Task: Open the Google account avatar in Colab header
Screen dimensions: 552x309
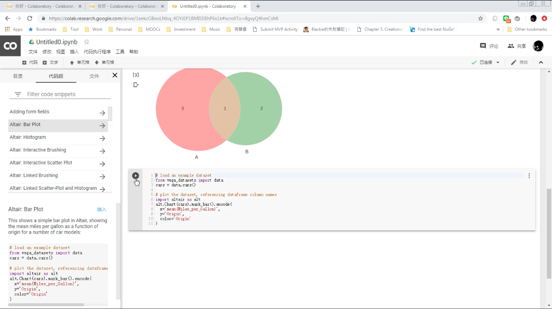Action: pyautogui.click(x=538, y=46)
